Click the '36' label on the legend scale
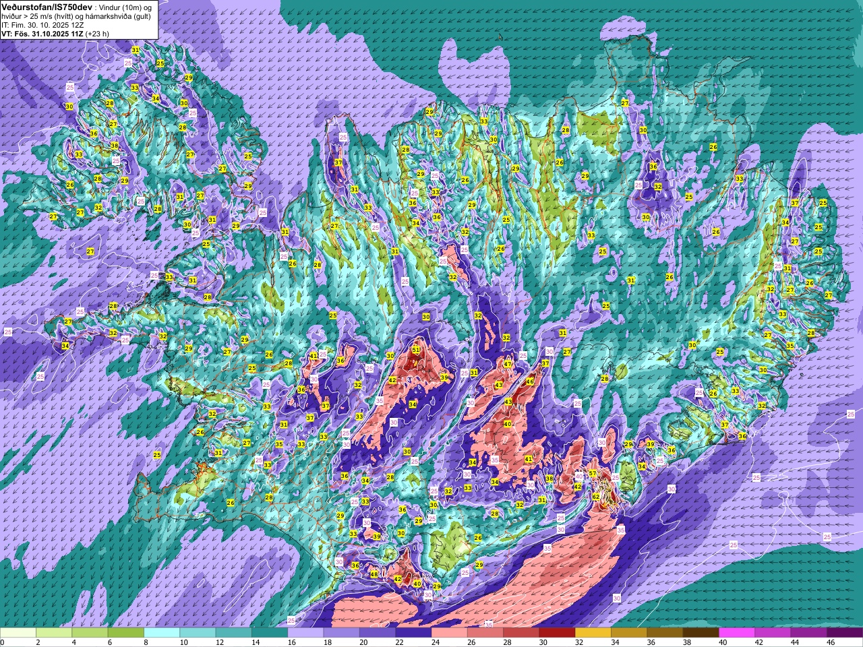 point(651,642)
